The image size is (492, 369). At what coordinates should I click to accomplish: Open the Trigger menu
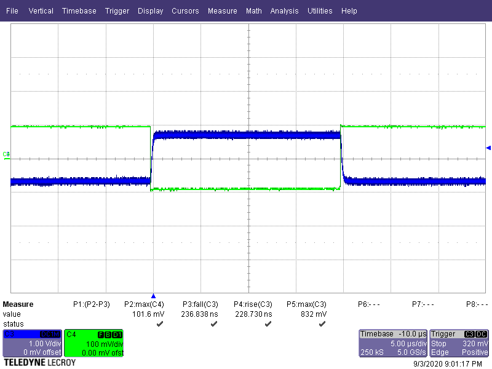pyautogui.click(x=117, y=10)
